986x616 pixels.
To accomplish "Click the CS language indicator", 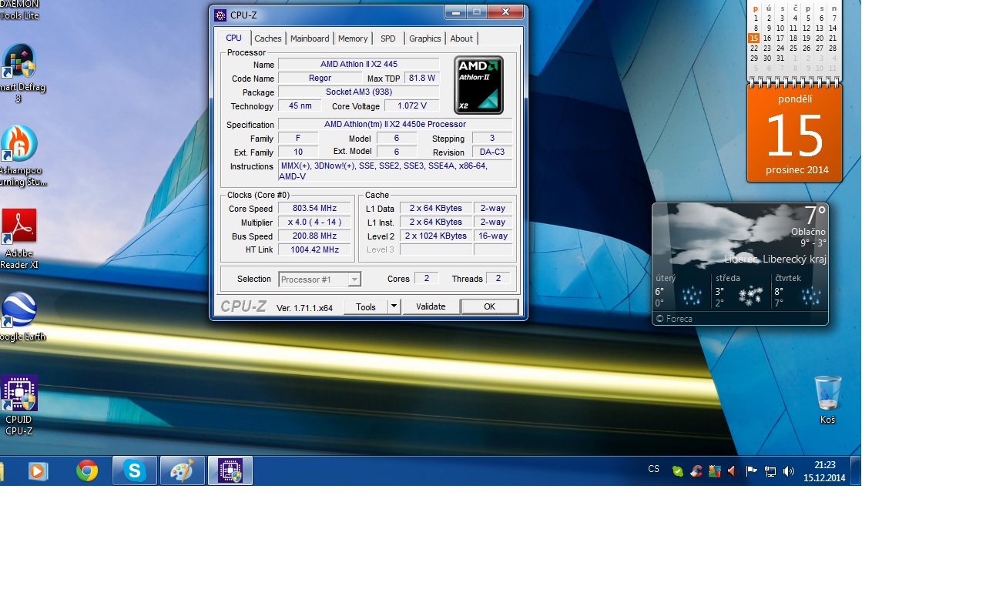I will [x=654, y=469].
